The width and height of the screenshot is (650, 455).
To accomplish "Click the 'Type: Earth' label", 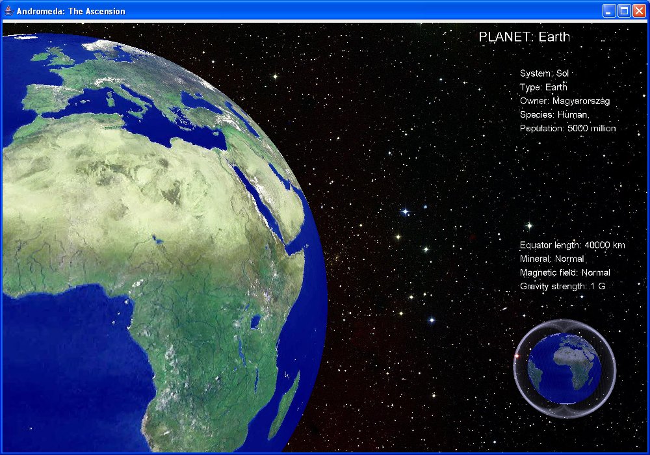I will point(543,87).
